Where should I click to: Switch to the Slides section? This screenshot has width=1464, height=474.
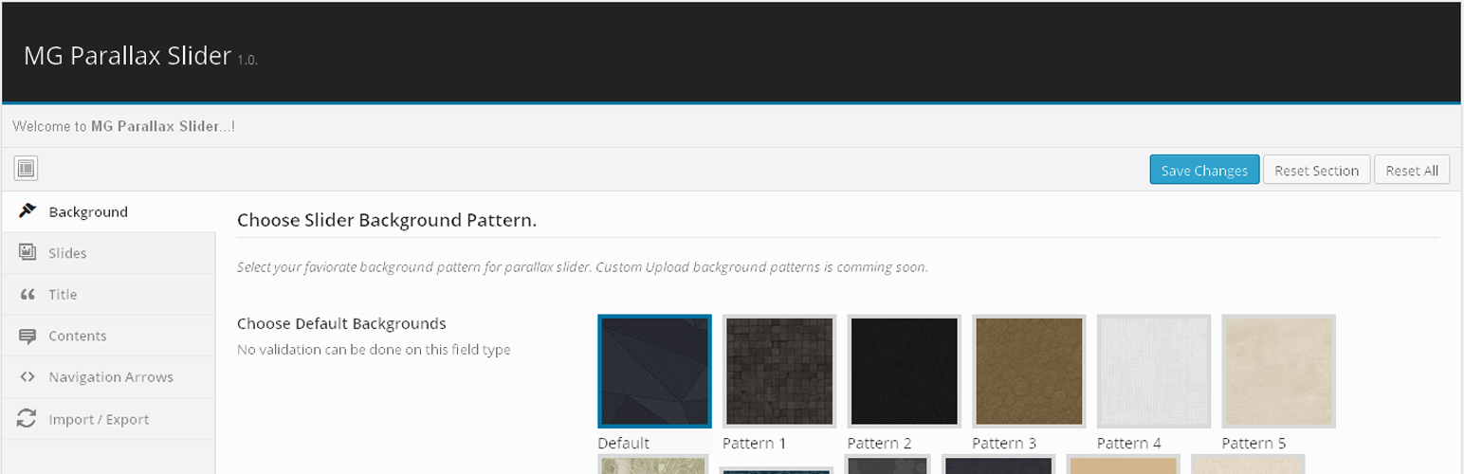pyautogui.click(x=108, y=253)
